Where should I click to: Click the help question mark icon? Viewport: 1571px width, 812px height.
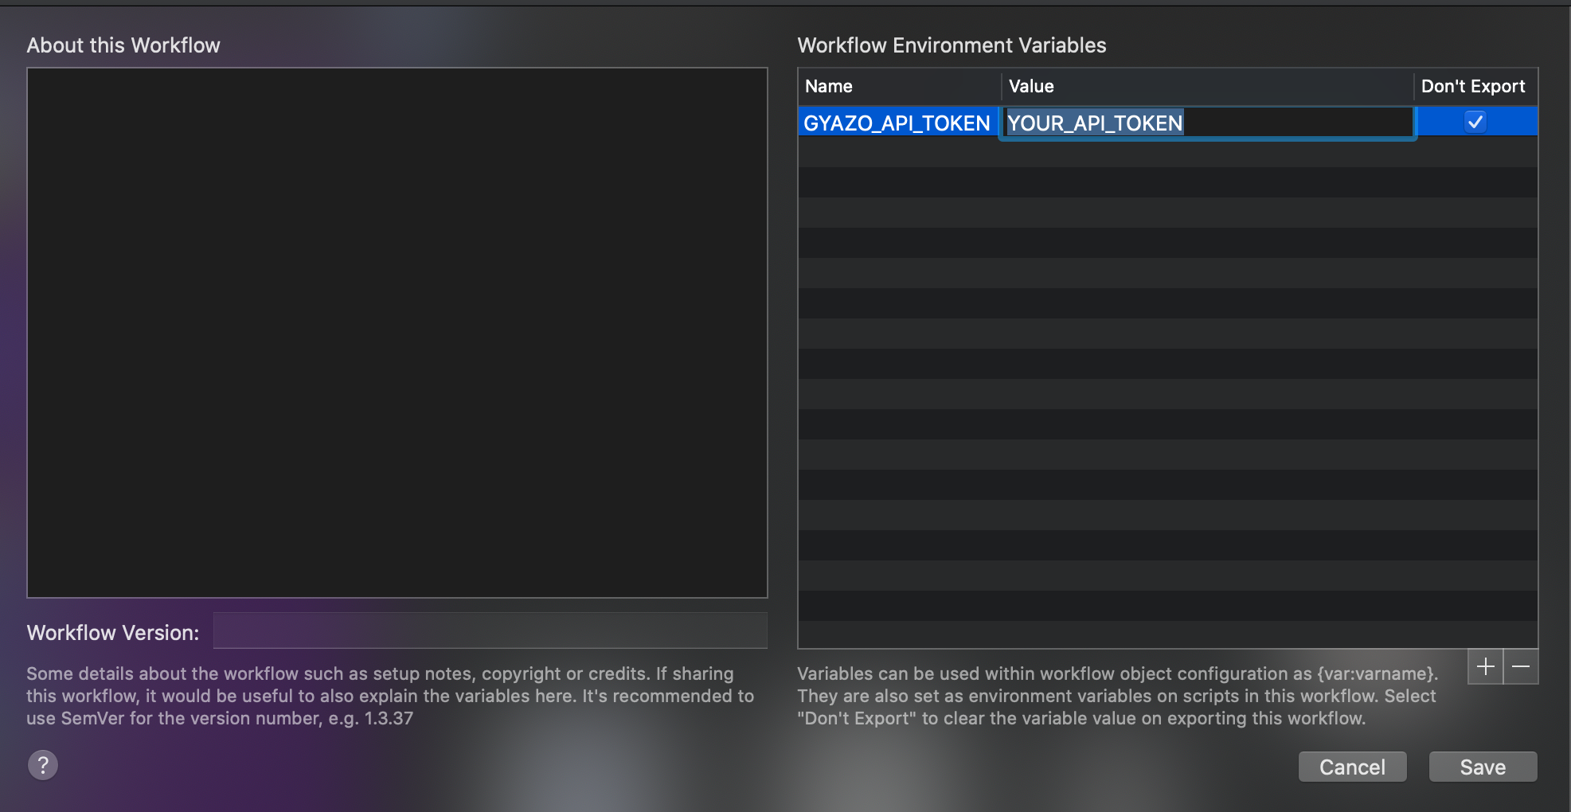(x=43, y=765)
